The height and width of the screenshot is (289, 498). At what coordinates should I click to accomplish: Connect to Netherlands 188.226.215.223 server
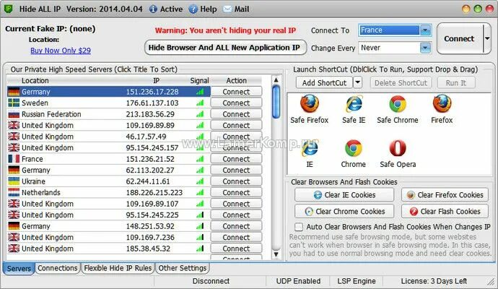236,192
